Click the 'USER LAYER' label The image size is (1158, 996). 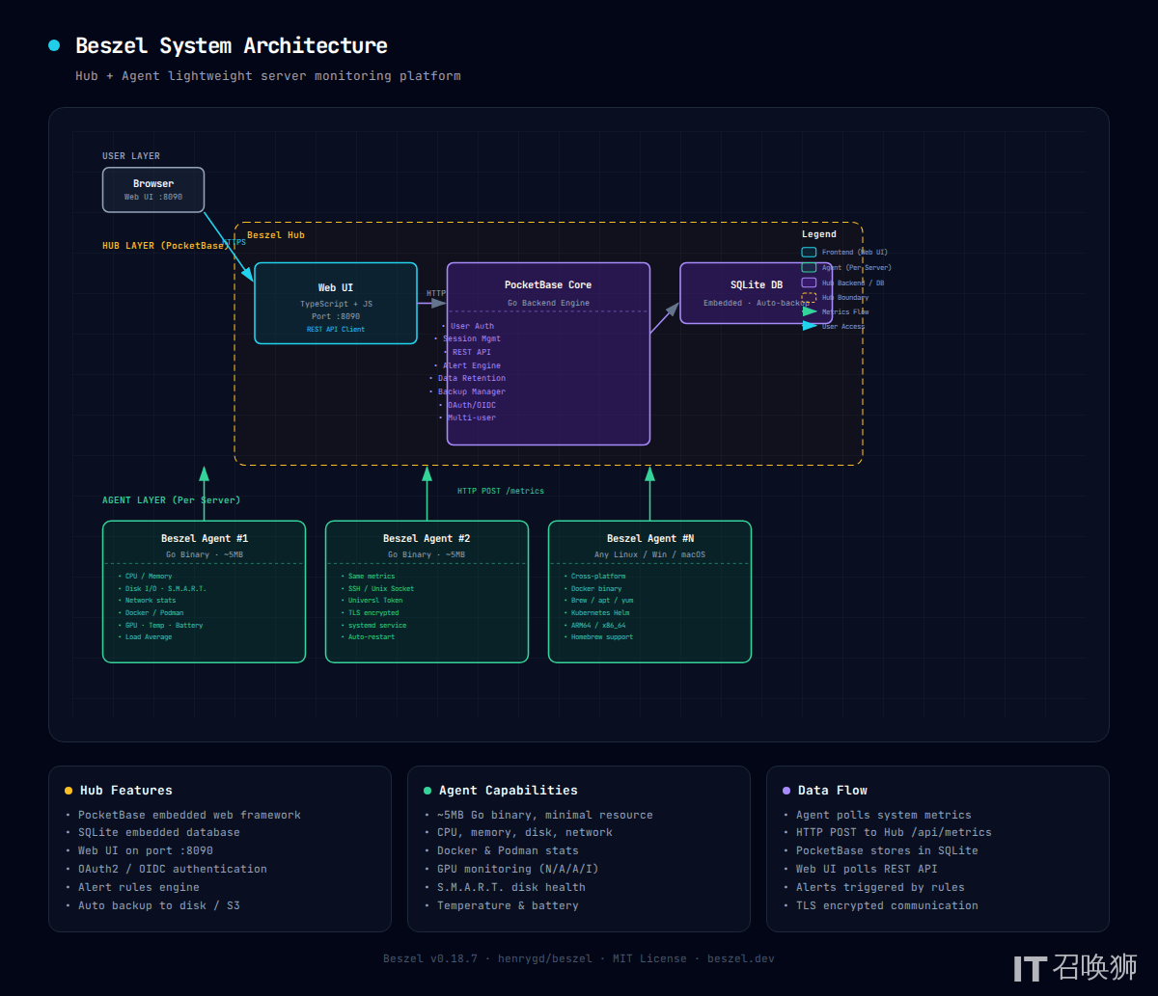pyautogui.click(x=131, y=156)
